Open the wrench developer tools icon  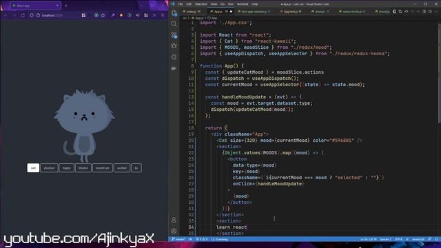point(113,15)
